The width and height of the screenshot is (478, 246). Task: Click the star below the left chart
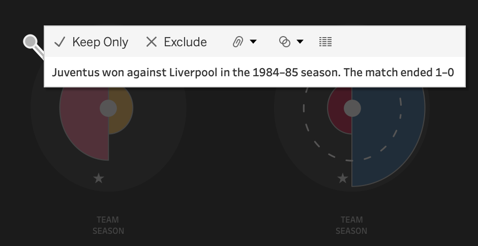tap(99, 178)
